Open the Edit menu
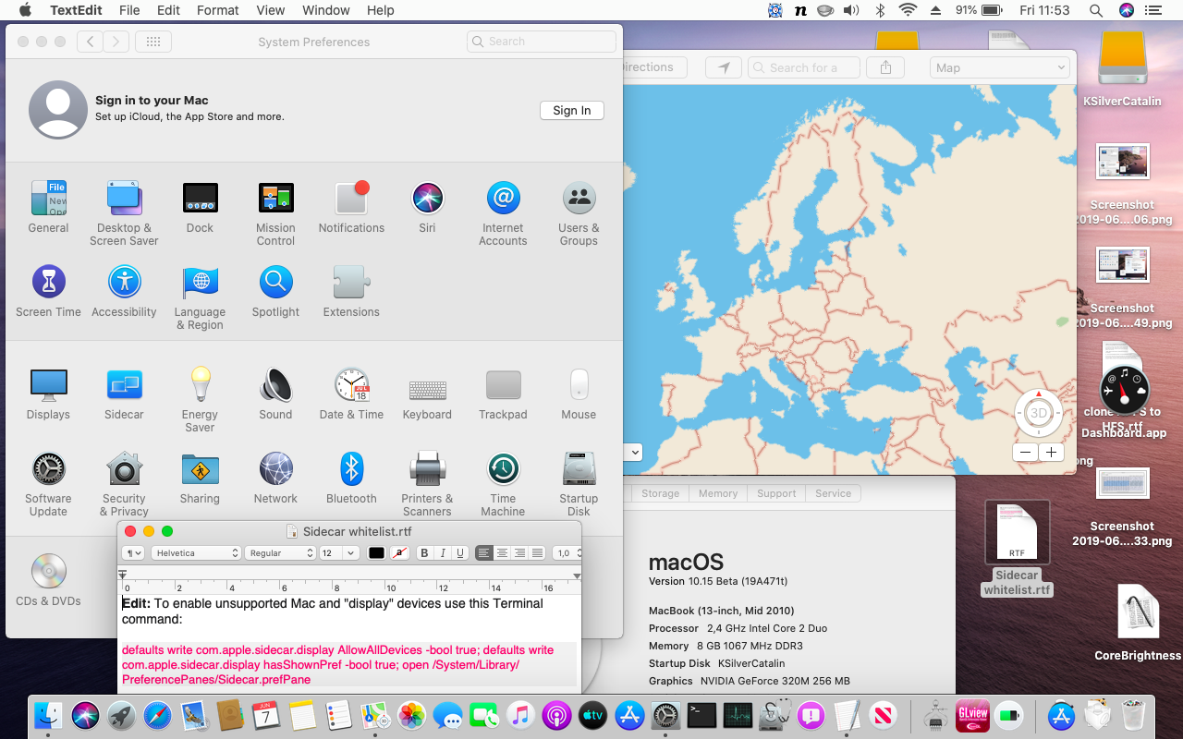Viewport: 1183px width, 739px height. [168, 10]
